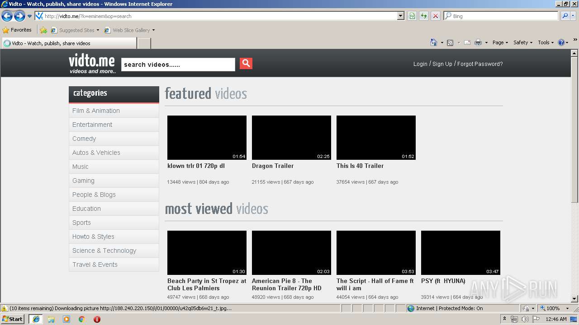Click the Add to Favorites Bar icon
This screenshot has height=325, width=579.
click(43, 30)
